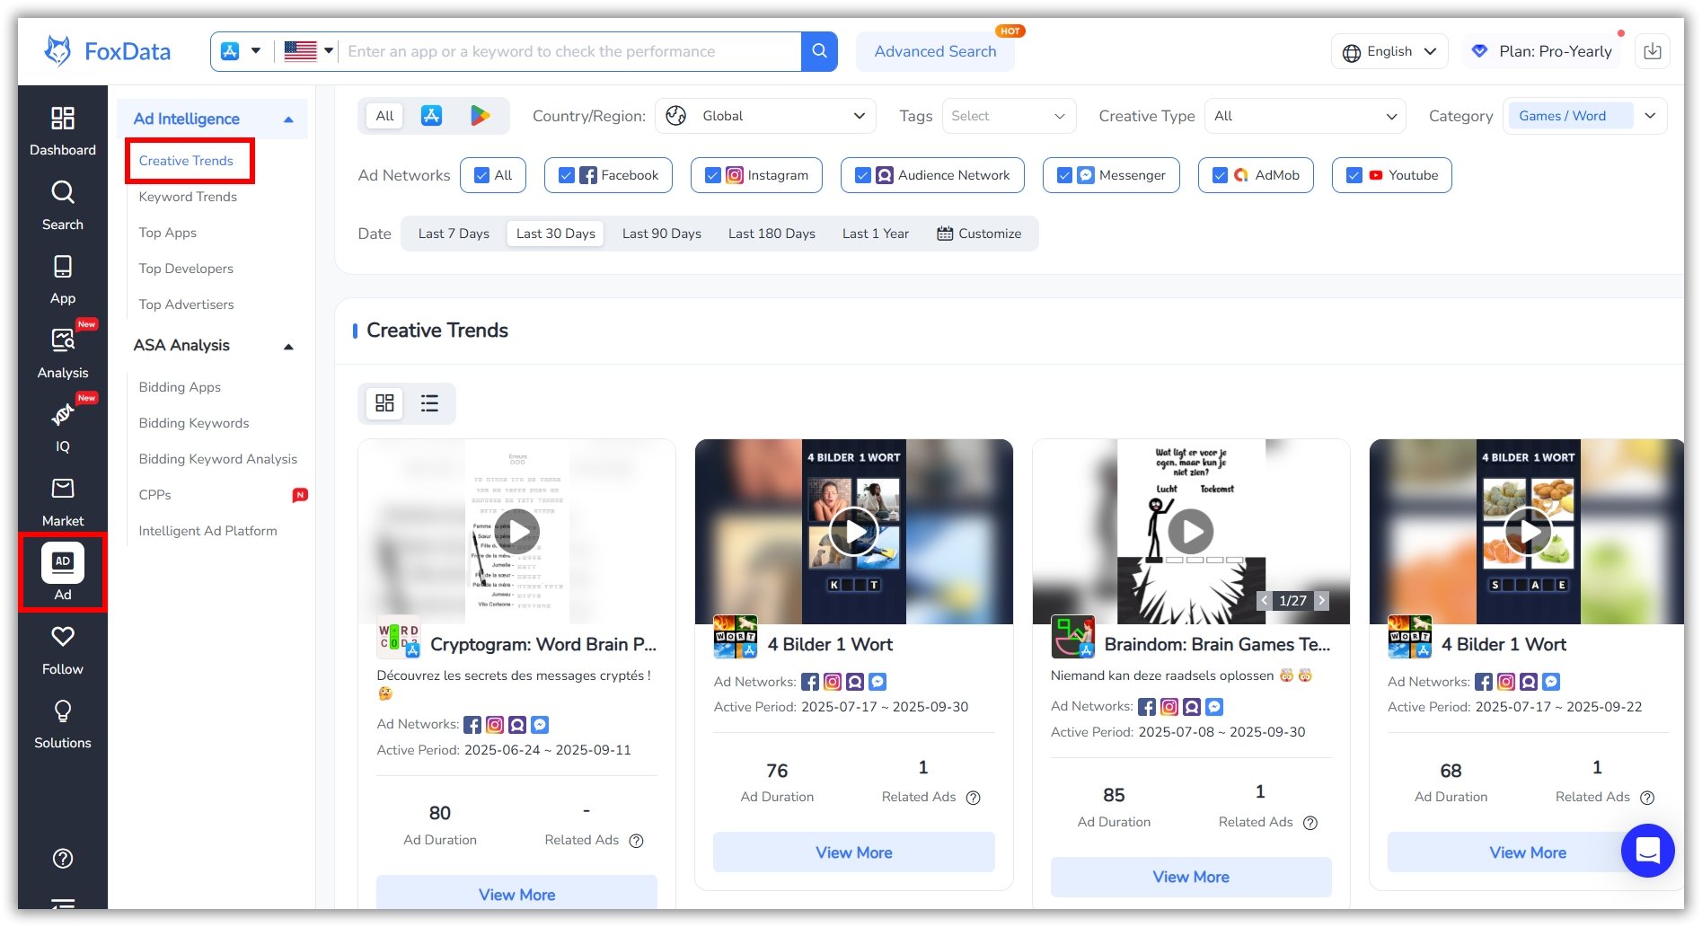Select the Last 90 Days date tab
The width and height of the screenshot is (1702, 927).
[x=661, y=234]
